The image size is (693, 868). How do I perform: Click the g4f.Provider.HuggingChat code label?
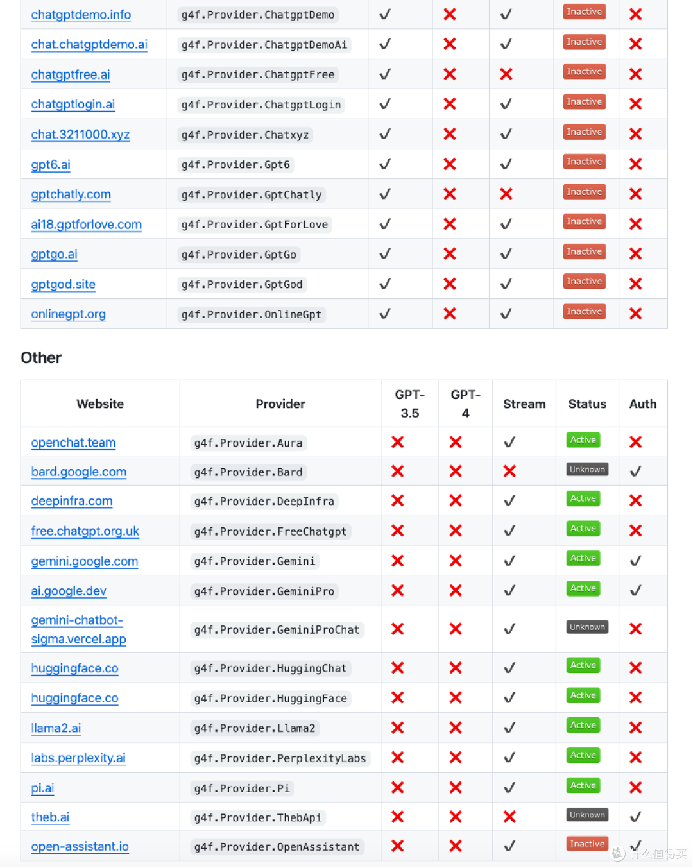[x=271, y=668]
